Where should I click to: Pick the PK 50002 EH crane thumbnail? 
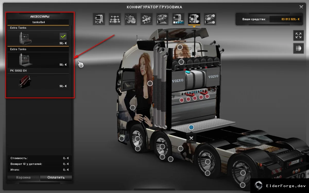(25, 82)
